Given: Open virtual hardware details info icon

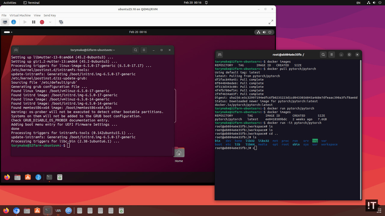Looking at the screenshot, I should (x=14, y=22).
